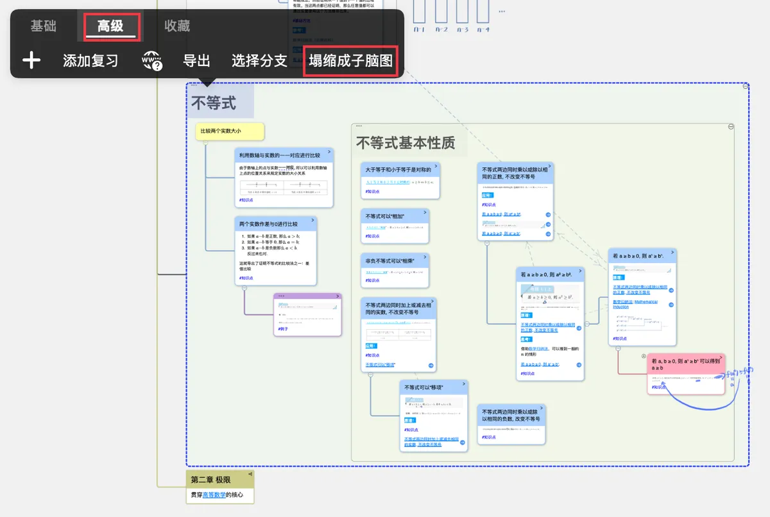Click the arrow beside 若 a≥b≥0, 则 a²≥b² link in the 相同的正数 card
Image resolution: width=770 pixels, height=517 pixels.
click(x=549, y=215)
